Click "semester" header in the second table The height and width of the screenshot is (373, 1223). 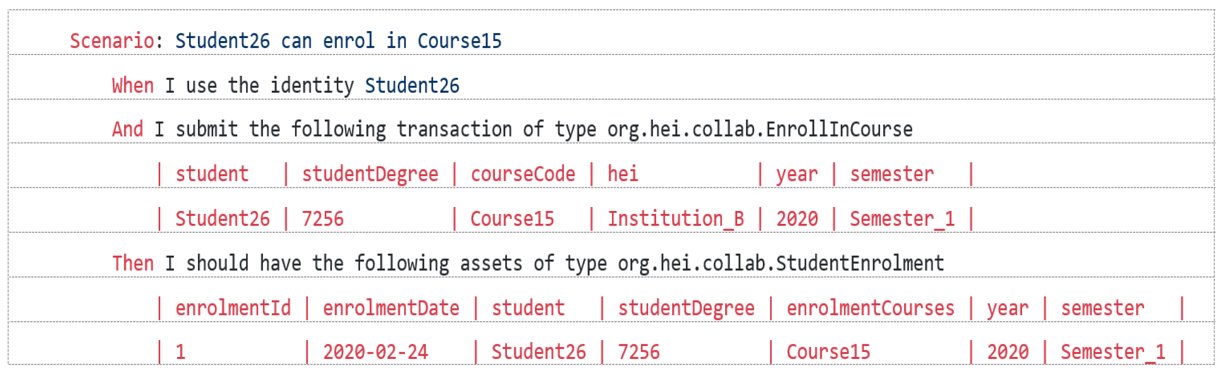(x=1103, y=309)
